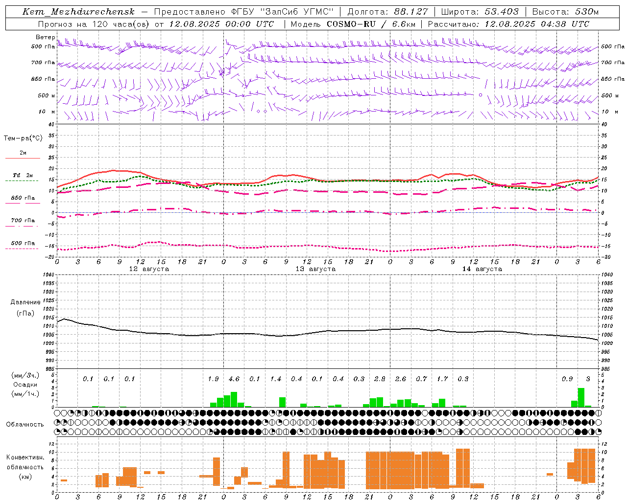Select the latitude value Широта: 53.403

(480, 12)
